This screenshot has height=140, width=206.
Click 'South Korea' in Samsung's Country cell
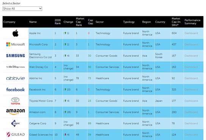coord(159,56)
